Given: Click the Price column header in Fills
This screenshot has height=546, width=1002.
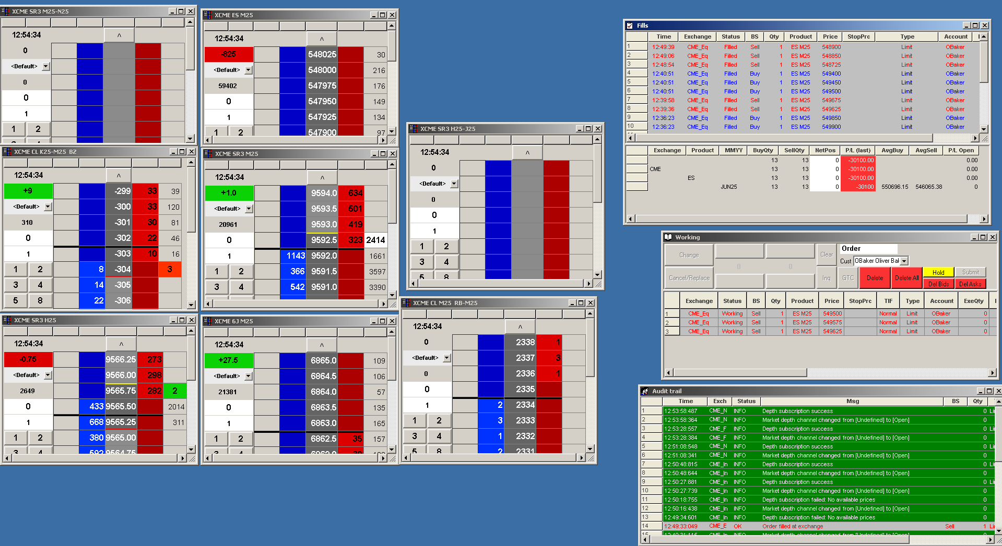Looking at the screenshot, I should tap(830, 37).
